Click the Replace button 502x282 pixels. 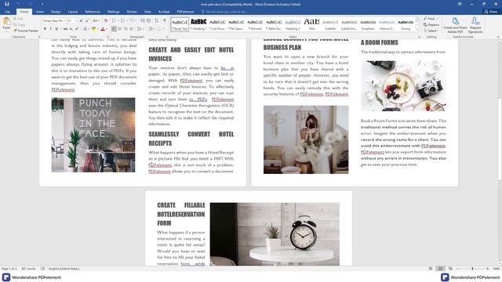coord(431,24)
